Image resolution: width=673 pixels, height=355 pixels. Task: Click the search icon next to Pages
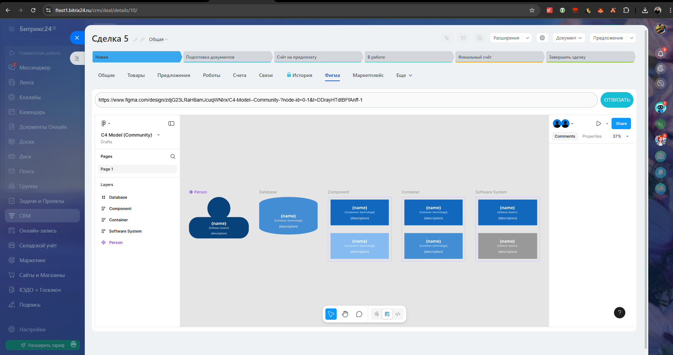click(x=173, y=156)
